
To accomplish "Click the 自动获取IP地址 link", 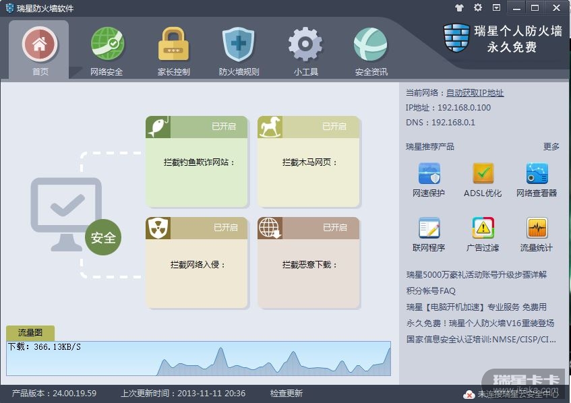I will [475, 93].
